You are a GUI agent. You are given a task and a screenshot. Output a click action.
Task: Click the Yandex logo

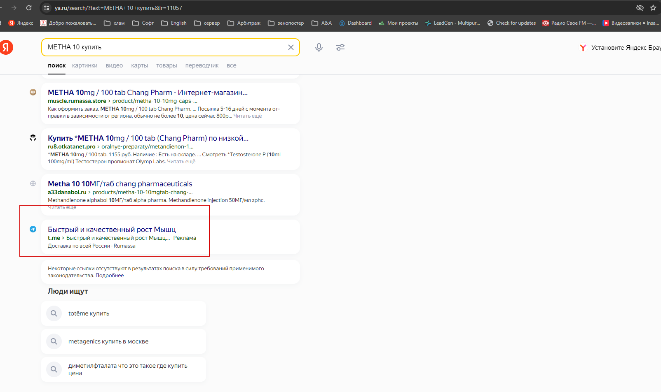[6, 47]
